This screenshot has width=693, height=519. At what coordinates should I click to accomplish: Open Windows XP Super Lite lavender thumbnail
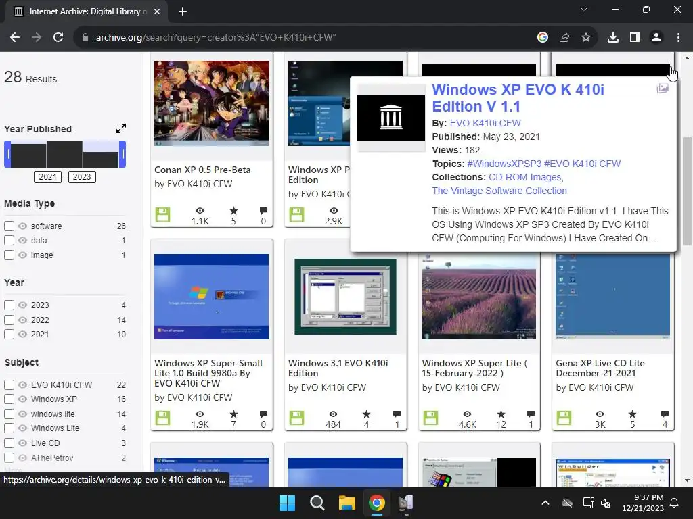click(x=479, y=297)
